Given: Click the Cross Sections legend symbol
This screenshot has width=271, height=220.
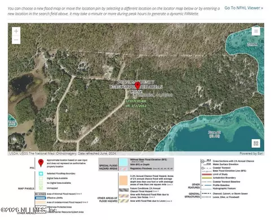Looking at the screenshot, I should point(206,162).
